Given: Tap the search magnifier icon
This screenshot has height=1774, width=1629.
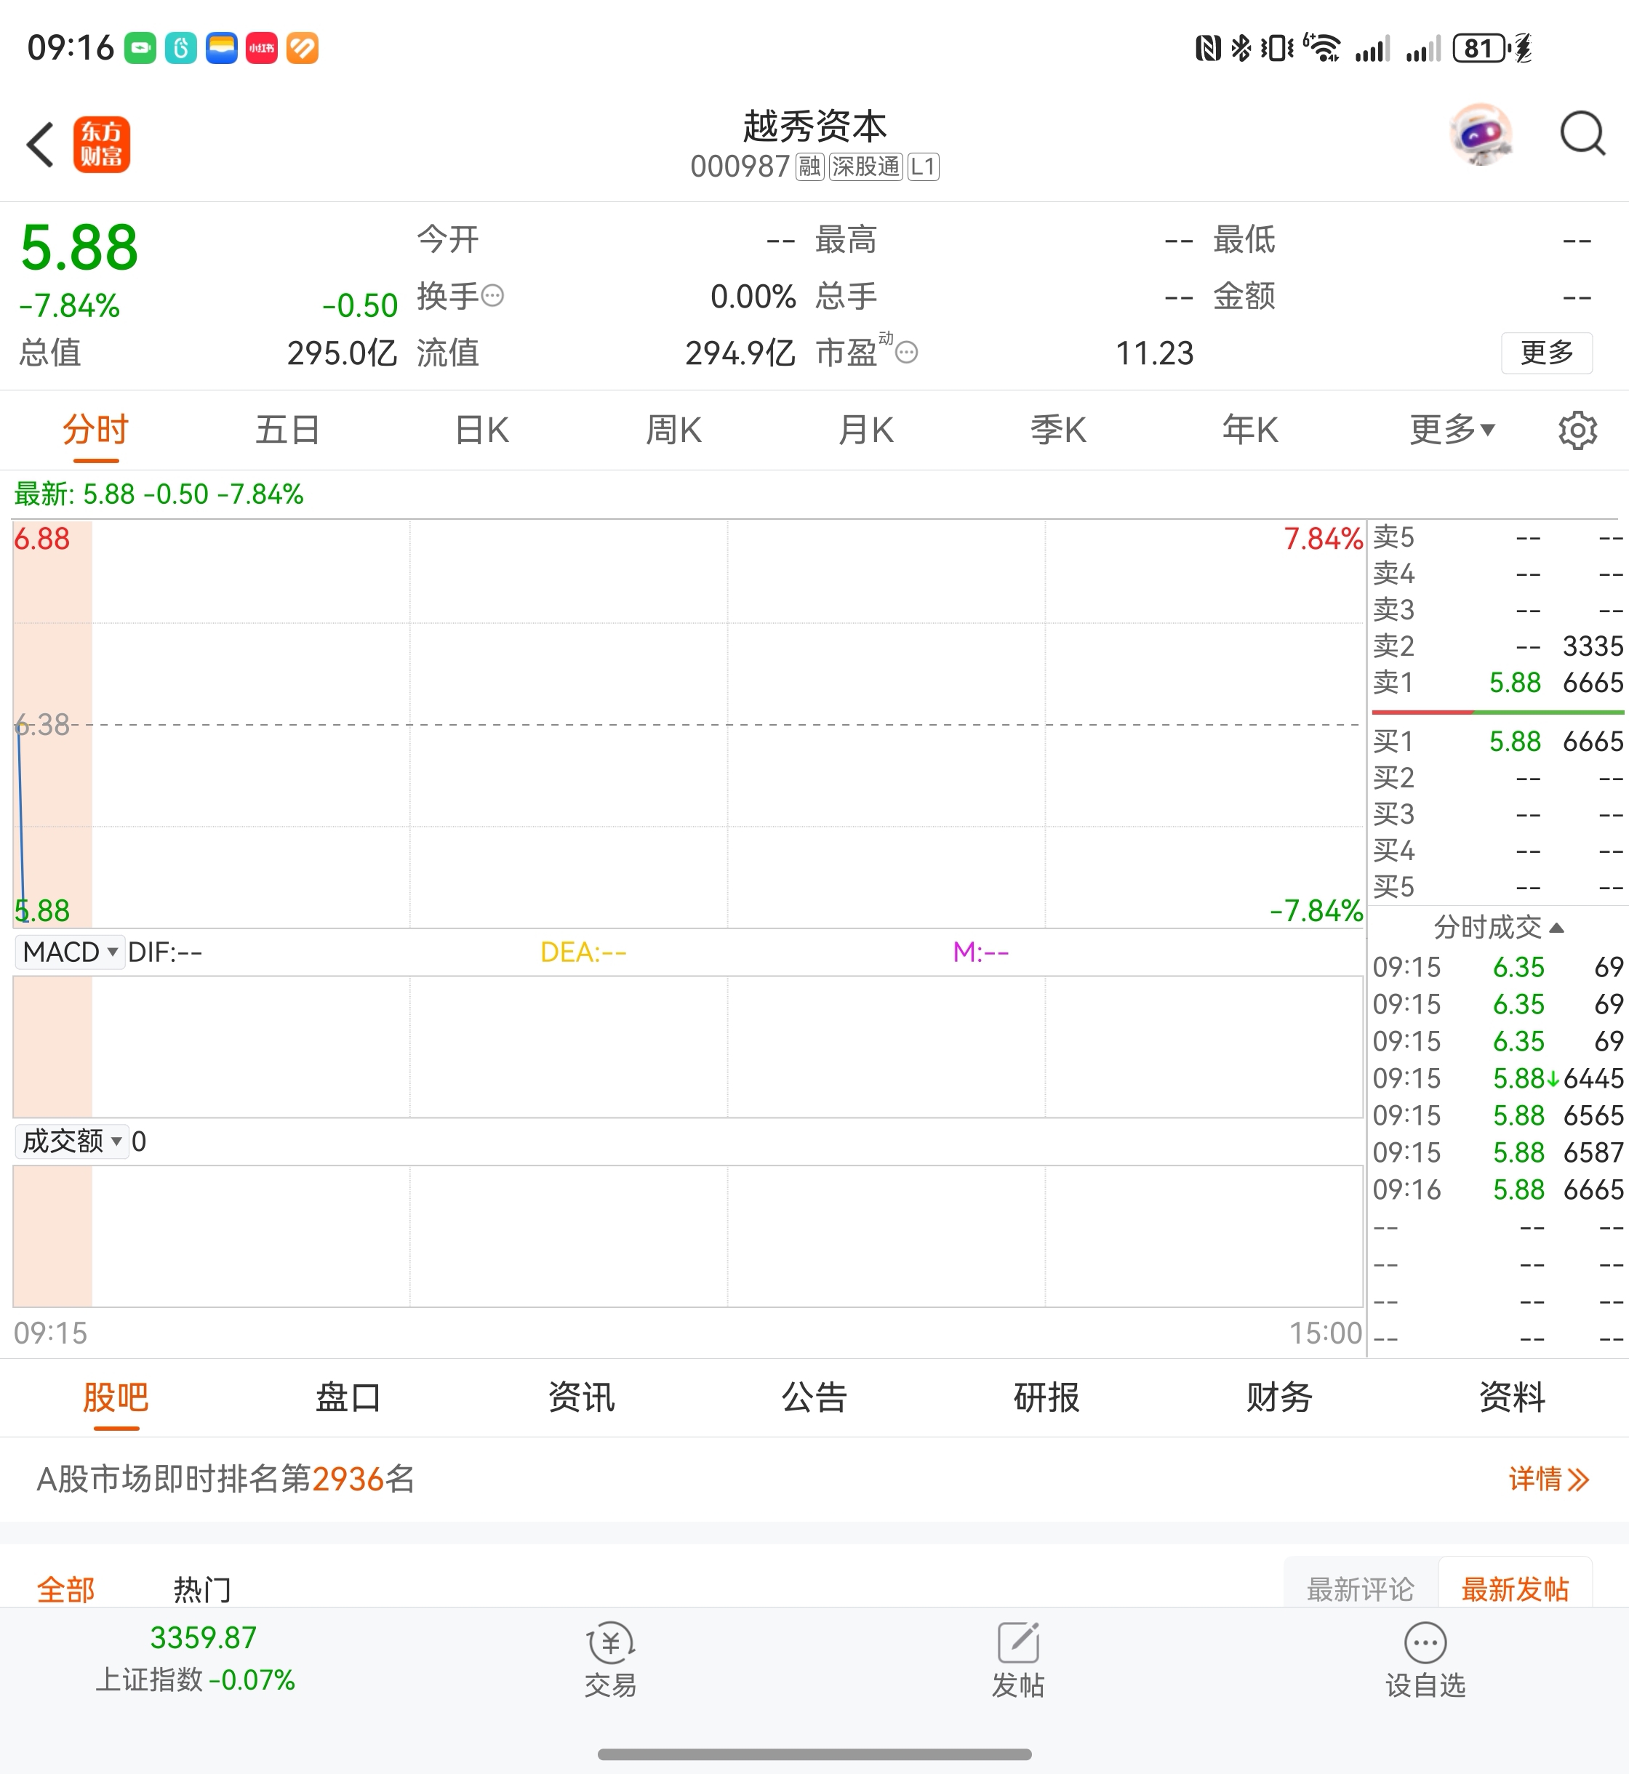Looking at the screenshot, I should click(1582, 134).
